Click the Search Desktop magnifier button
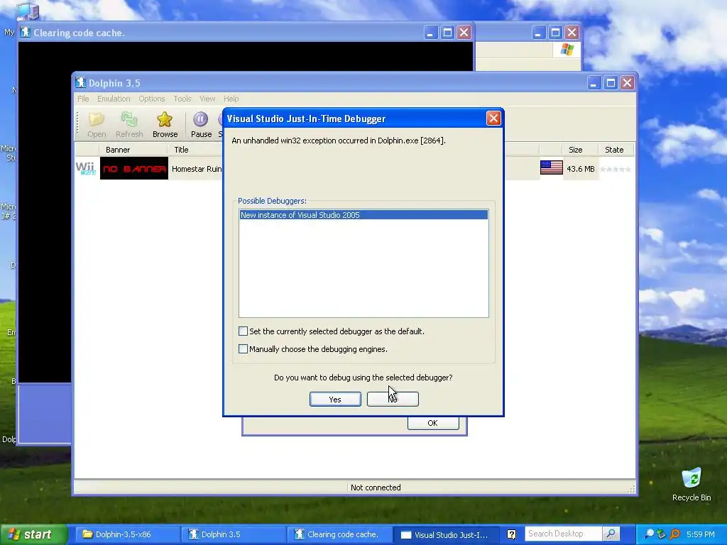727x545 pixels. 611,534
